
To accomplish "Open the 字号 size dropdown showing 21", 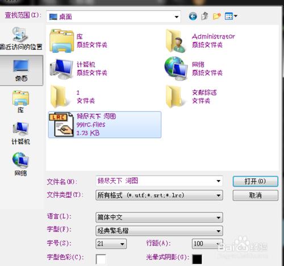I will point(111,244).
